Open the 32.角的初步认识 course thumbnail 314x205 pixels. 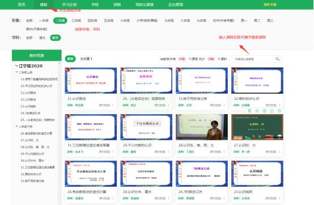(x=257, y=81)
